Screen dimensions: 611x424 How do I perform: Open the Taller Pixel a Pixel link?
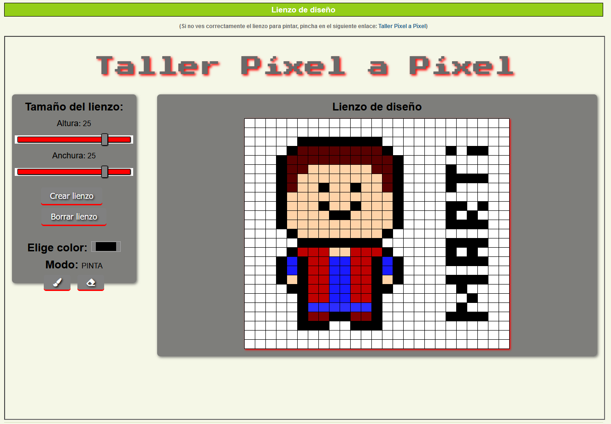click(x=402, y=26)
